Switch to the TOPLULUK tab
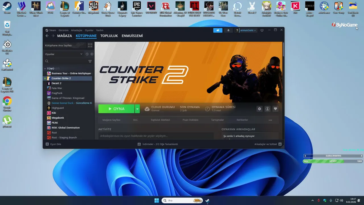Image resolution: width=364 pixels, height=205 pixels. click(109, 36)
